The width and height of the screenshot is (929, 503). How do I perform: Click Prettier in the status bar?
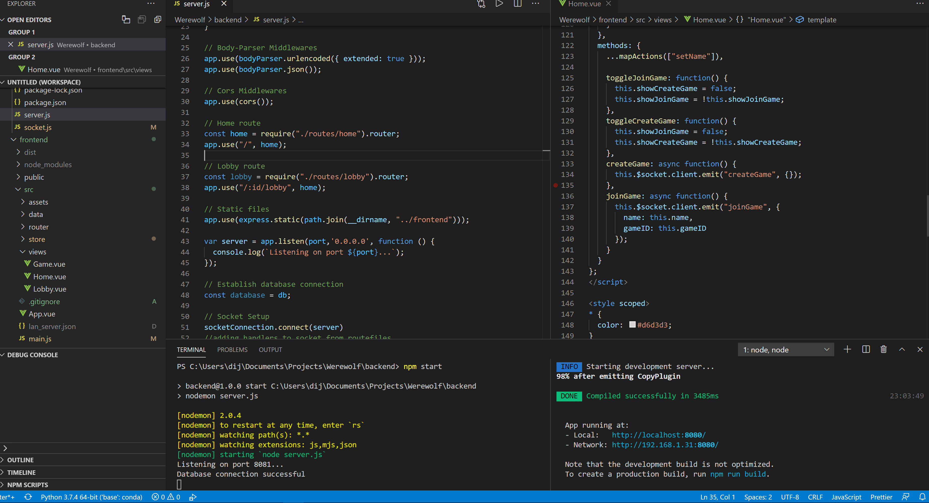pos(881,497)
